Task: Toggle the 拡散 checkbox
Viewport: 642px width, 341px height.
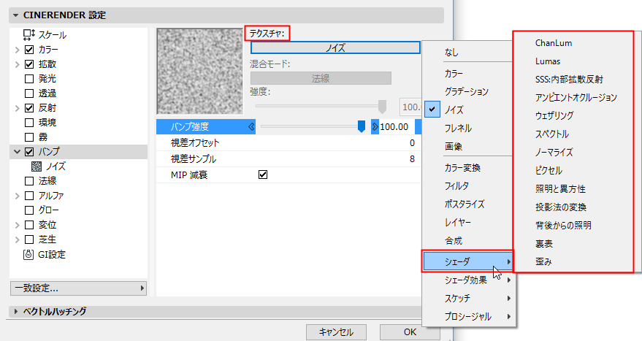Action: 29,64
